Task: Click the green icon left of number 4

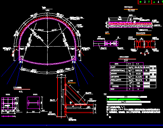Action: pos(154,2)
